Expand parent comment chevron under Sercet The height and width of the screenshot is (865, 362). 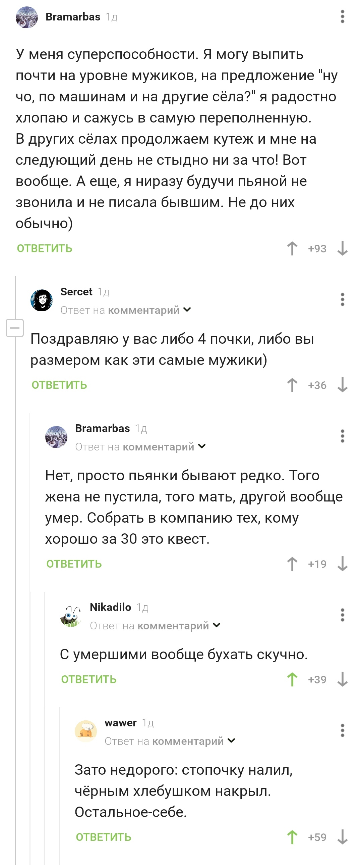[187, 309]
